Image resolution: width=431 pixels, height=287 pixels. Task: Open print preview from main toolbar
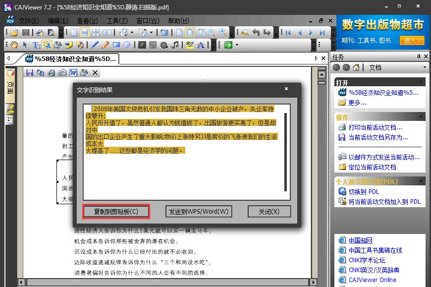(51, 33)
